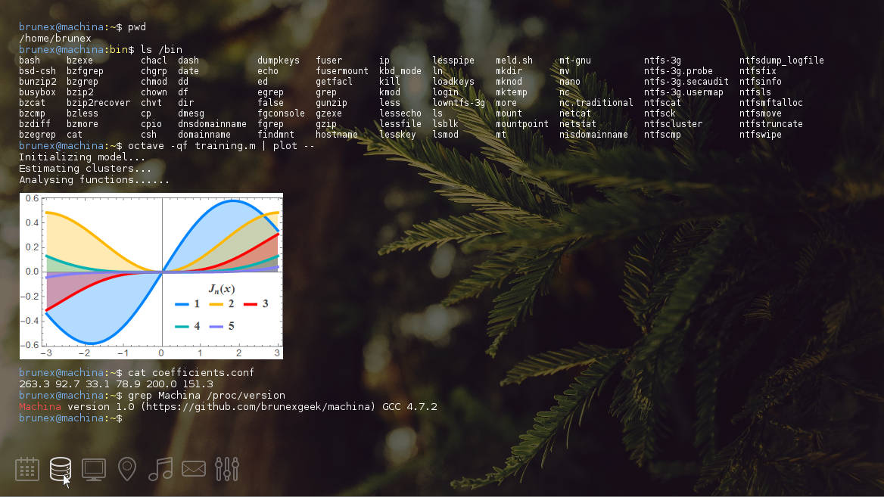Click the 'ls /bin' command
This screenshot has height=497, width=884.
pos(160,50)
